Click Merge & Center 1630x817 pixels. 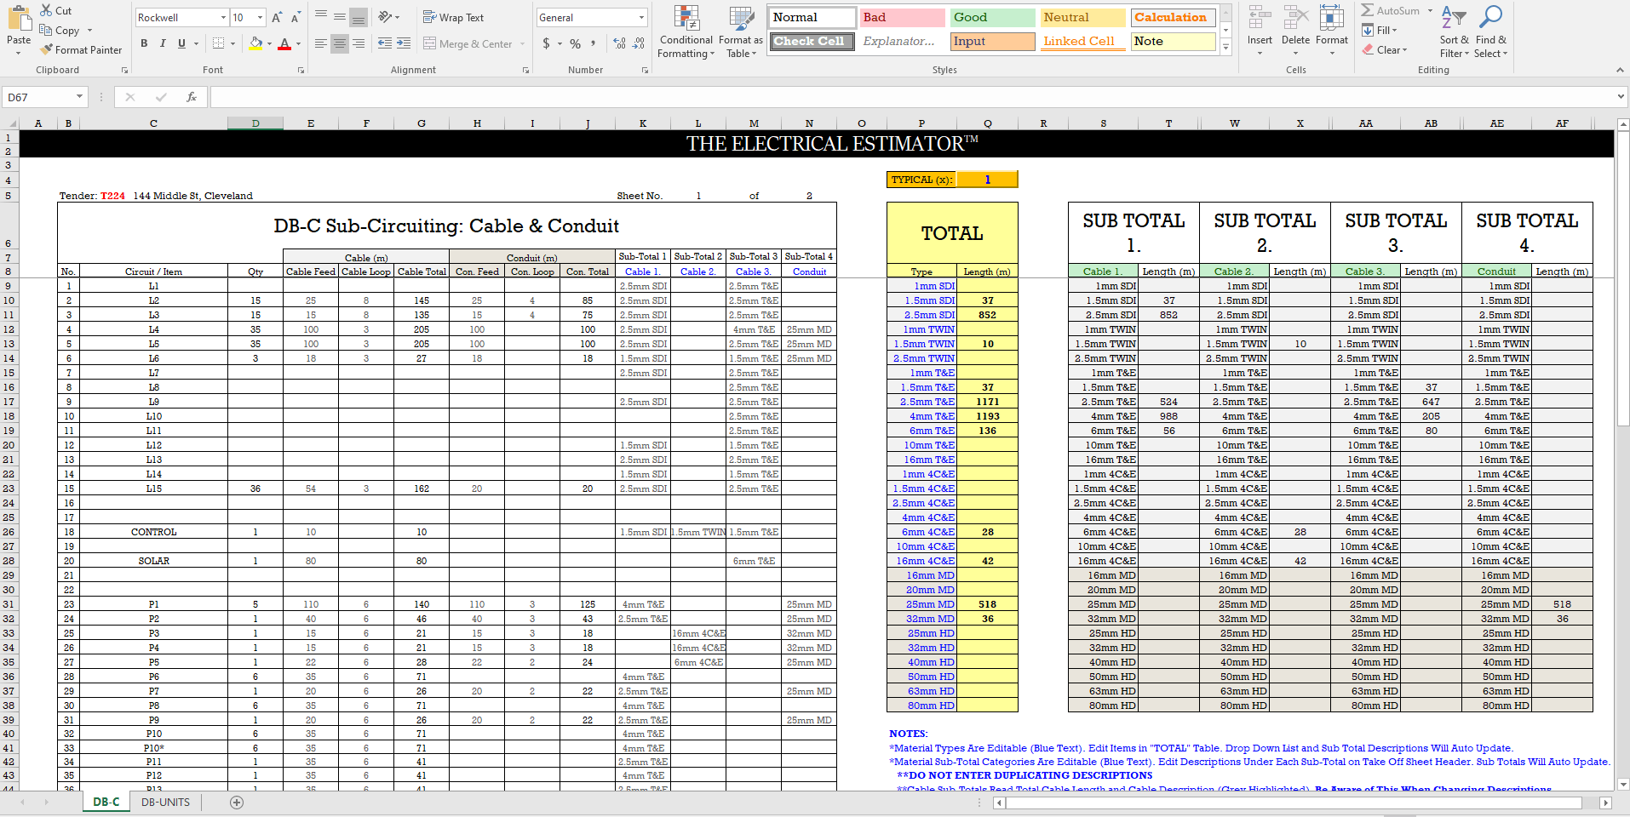coord(468,43)
